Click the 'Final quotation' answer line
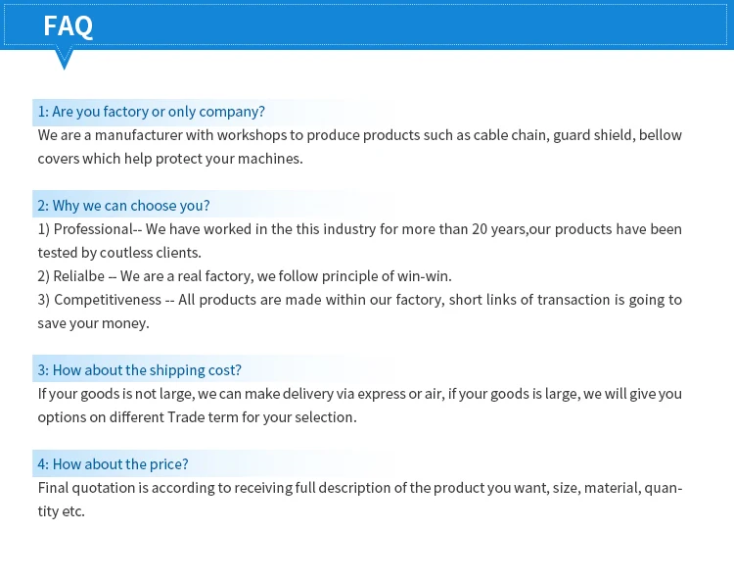This screenshot has width=734, height=580. [x=359, y=488]
